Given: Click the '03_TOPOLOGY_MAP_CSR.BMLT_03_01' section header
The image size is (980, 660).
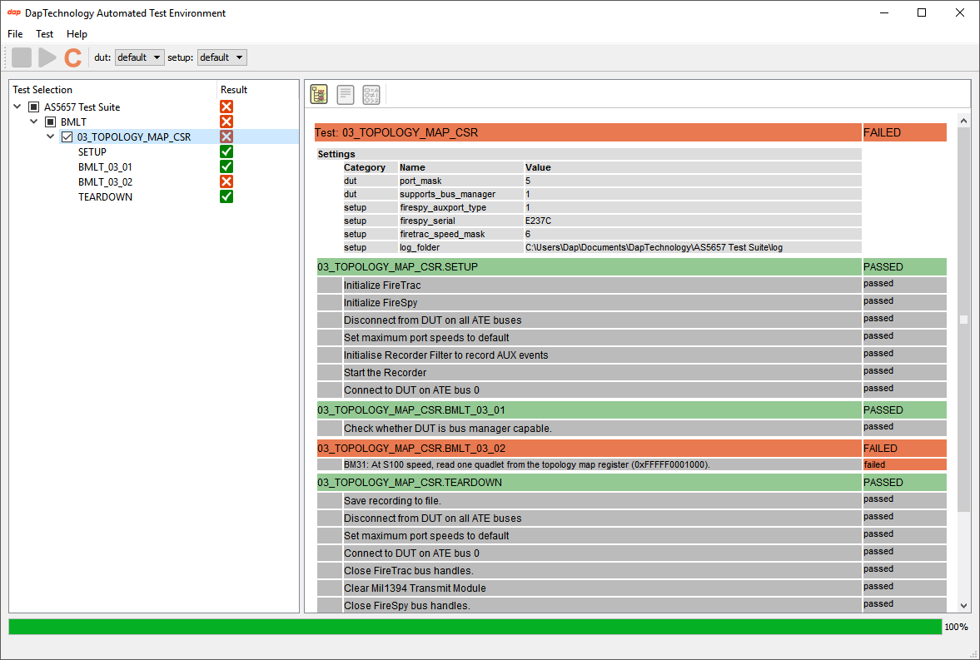Looking at the screenshot, I should coord(589,410).
